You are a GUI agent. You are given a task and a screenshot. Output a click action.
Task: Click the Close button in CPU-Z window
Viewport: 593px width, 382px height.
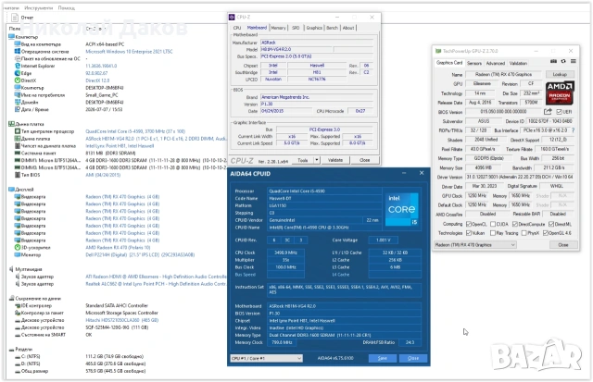[x=364, y=160]
